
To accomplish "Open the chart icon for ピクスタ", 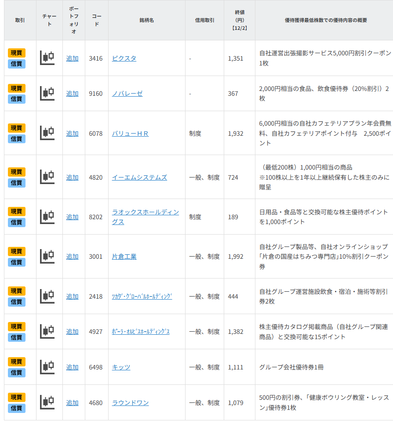I will [x=47, y=58].
